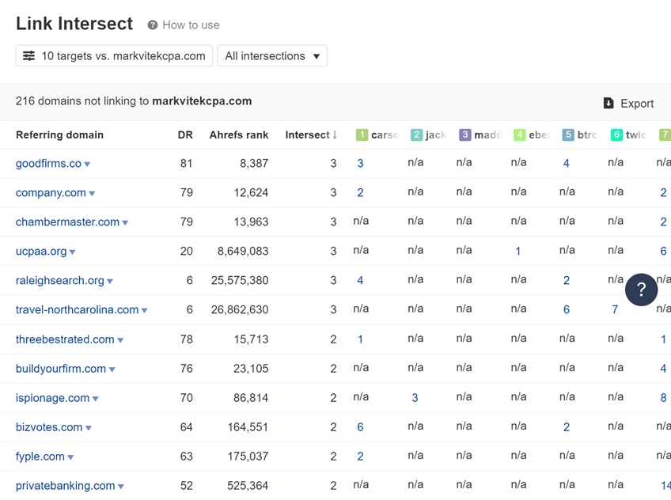This screenshot has width=671, height=500.
Task: Click the Export download icon
Action: 608,104
